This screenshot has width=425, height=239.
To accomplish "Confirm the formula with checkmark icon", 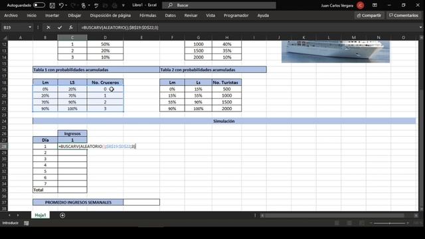I will (60, 27).
